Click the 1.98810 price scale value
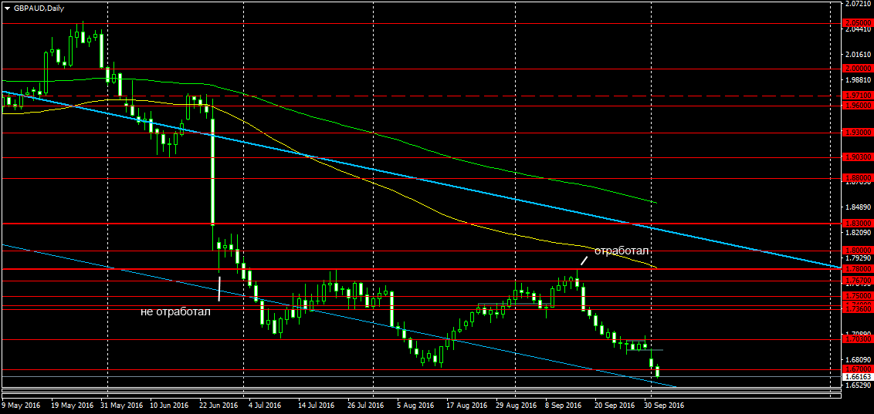874x414 pixels. coord(858,81)
